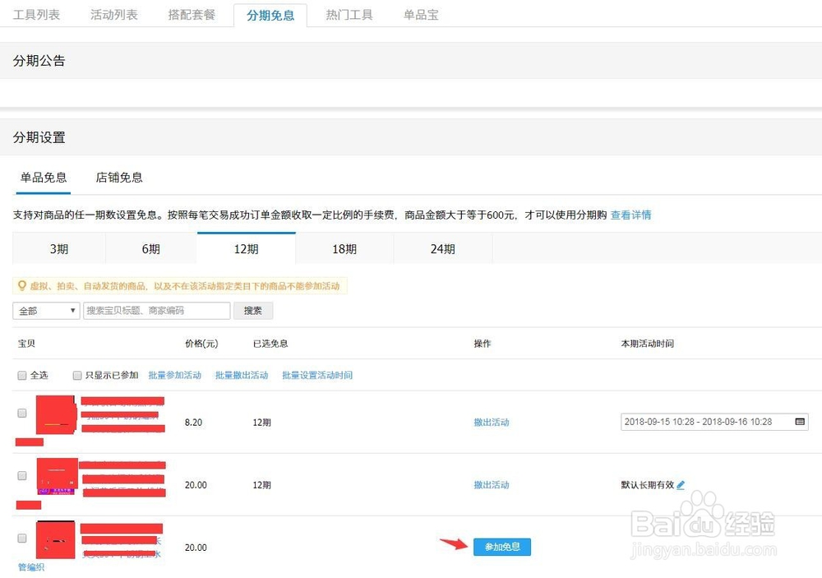Screen dimensions: 822x578
Task: Toggle the 全选 checkbox
Action: pyautogui.click(x=21, y=375)
